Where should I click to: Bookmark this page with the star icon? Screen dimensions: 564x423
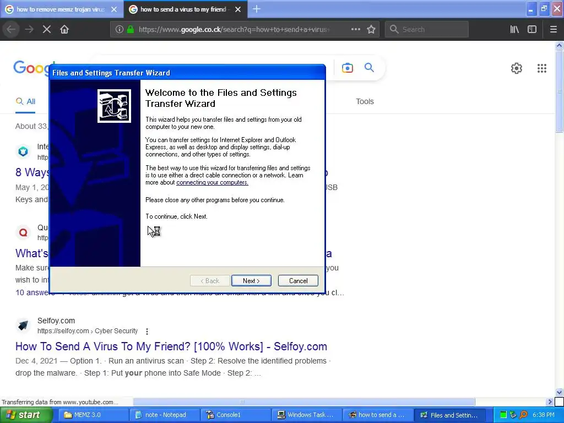(371, 29)
